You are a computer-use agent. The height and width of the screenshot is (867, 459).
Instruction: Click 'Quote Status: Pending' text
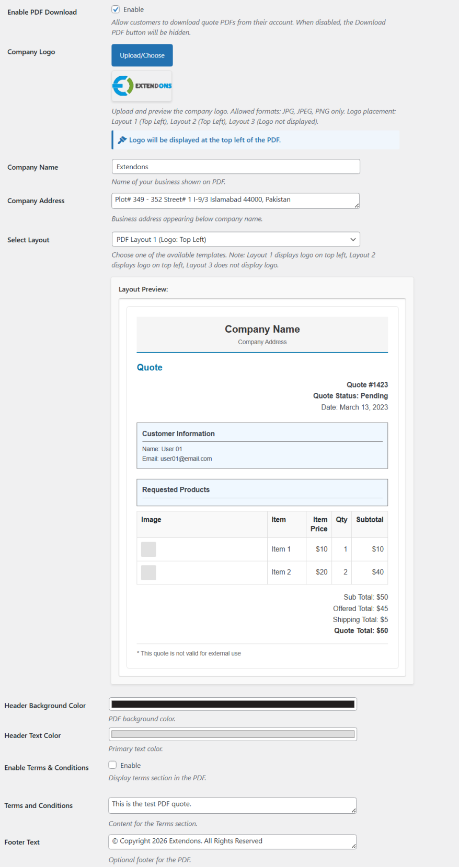click(351, 396)
